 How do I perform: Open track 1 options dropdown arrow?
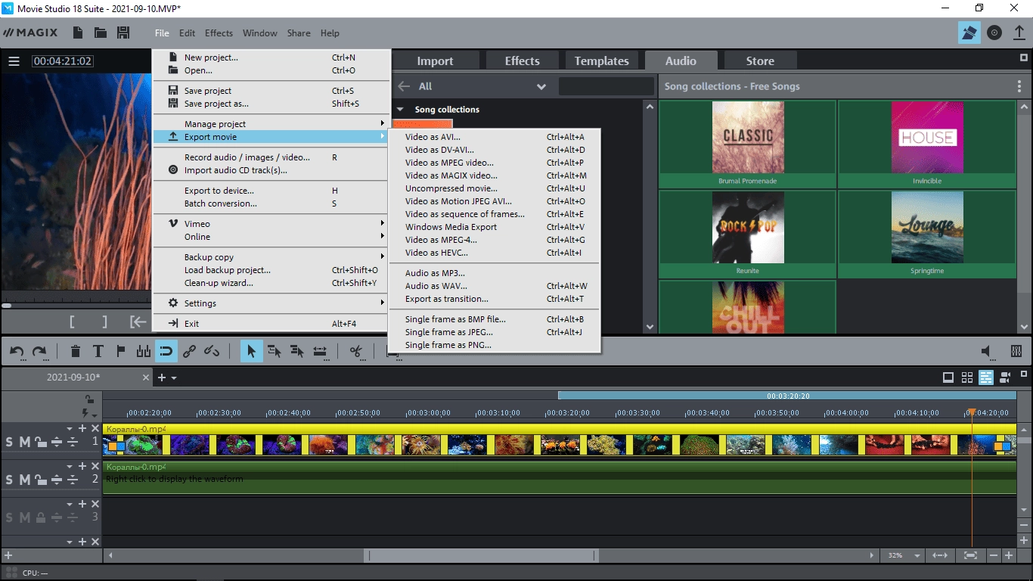click(70, 429)
